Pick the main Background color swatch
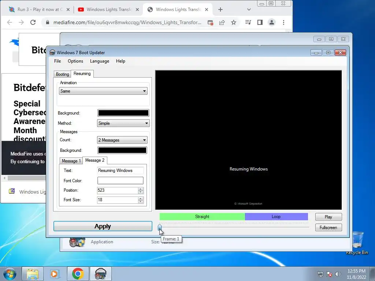 (123, 113)
